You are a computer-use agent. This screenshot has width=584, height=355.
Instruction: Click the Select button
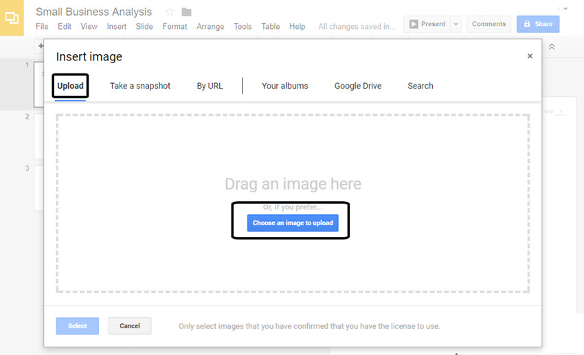[x=78, y=326]
